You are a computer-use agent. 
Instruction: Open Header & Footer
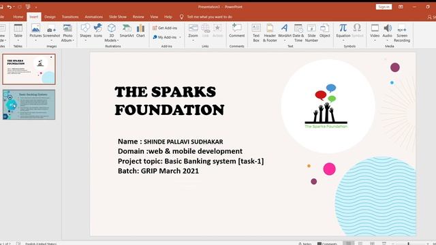(270, 33)
